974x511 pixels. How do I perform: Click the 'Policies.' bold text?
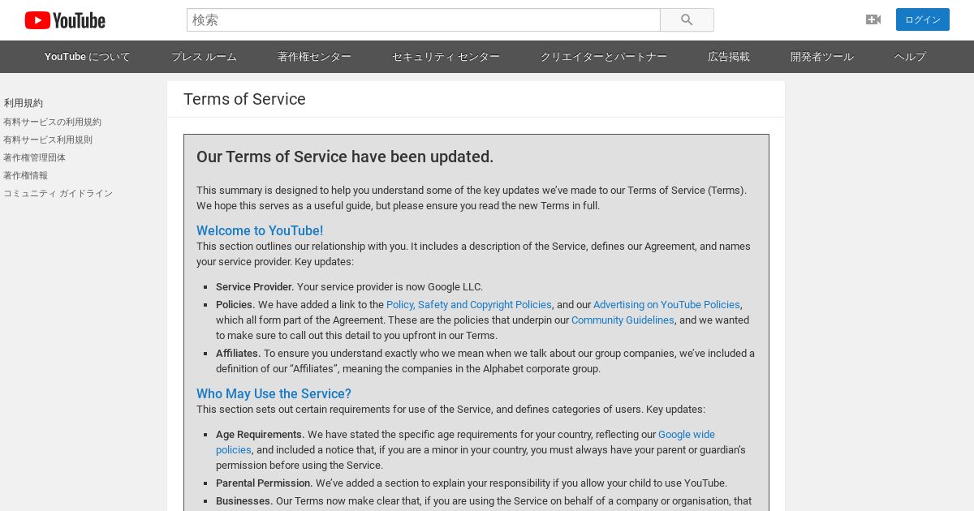pos(235,305)
